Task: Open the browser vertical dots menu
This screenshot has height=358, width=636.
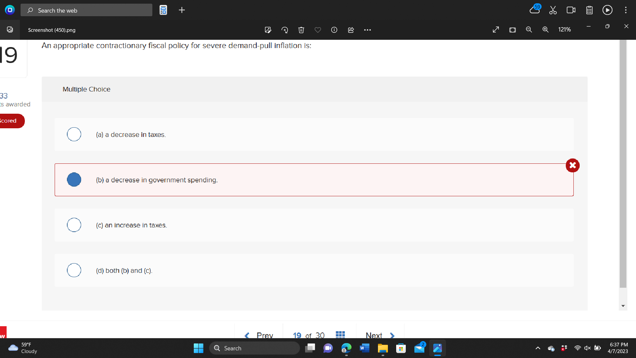Action: pyautogui.click(x=626, y=10)
